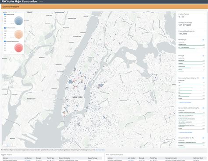Click the Job Number header in Biggest Projects table
This screenshot has width=208, height=161.
(28, 158)
